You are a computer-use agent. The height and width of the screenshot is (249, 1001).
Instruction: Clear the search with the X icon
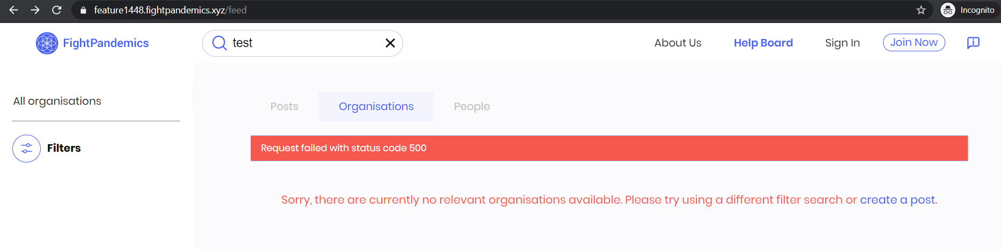390,43
